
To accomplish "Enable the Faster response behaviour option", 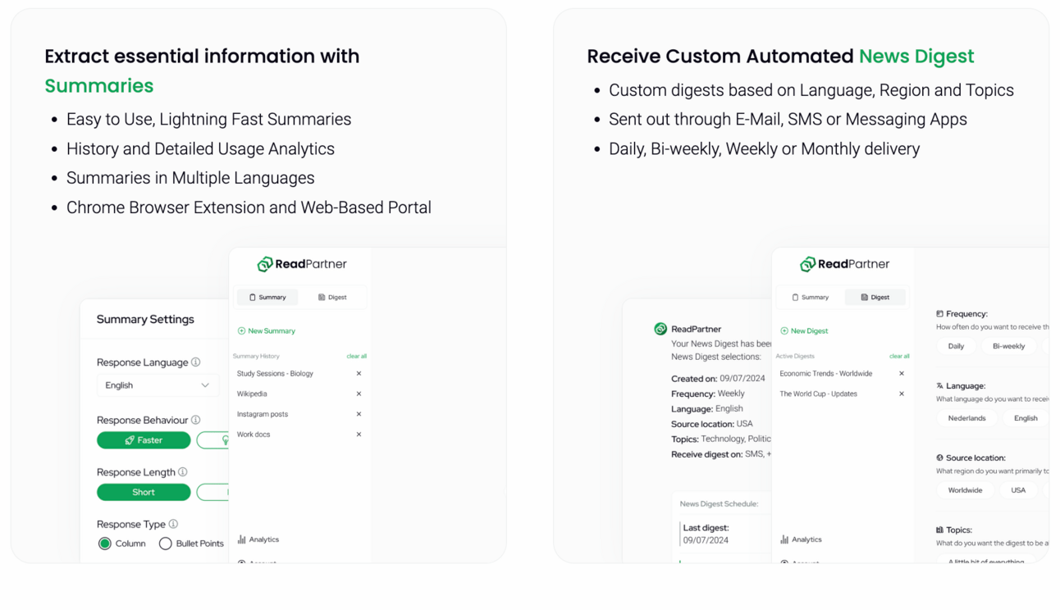I will click(x=144, y=440).
